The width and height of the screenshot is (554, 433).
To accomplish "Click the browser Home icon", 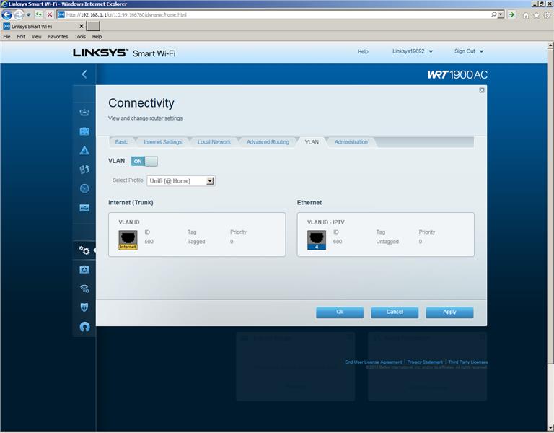I will click(526, 16).
